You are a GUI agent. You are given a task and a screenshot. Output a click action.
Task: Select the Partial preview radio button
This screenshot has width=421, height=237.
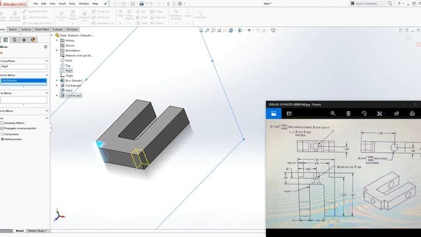(3, 139)
